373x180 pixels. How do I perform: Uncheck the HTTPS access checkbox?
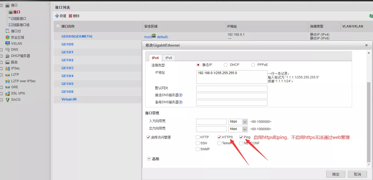point(219,137)
